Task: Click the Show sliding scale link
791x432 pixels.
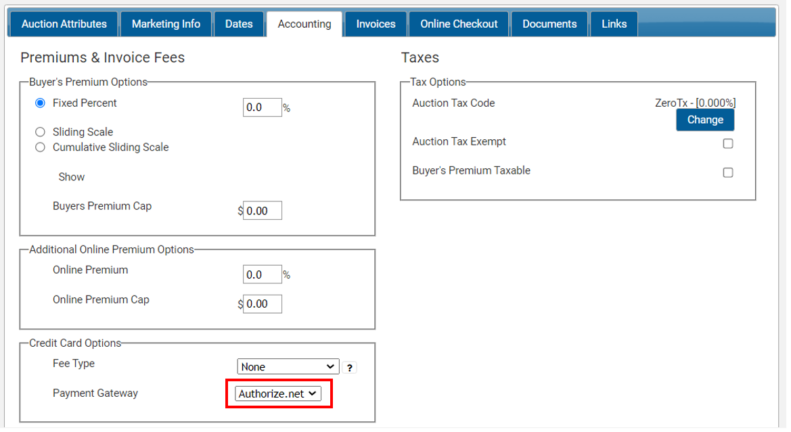Action: click(x=72, y=177)
